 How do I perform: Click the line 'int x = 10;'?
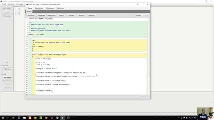40,63
